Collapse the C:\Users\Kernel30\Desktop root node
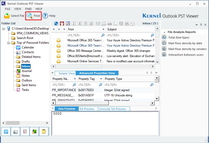 pyautogui.click(x=4, y=29)
